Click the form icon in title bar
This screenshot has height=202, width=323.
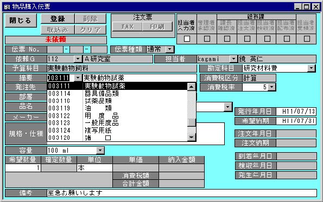(7, 7)
